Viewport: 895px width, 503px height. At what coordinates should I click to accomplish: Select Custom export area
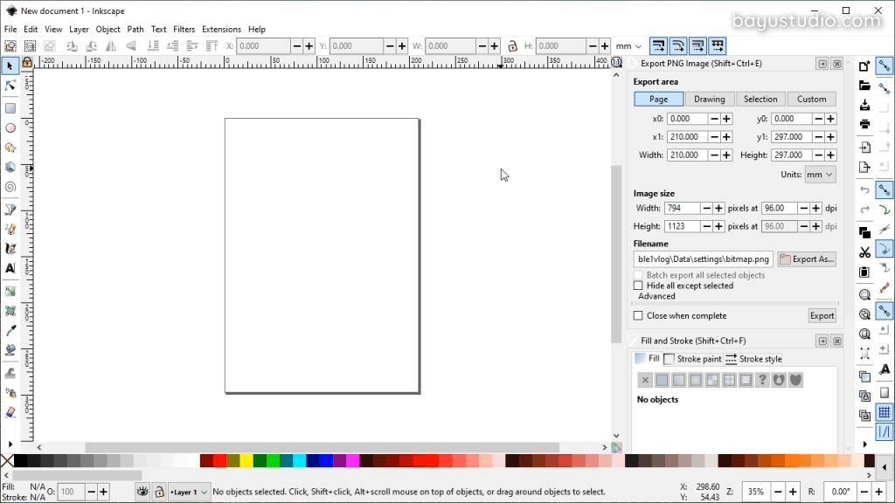[811, 100]
